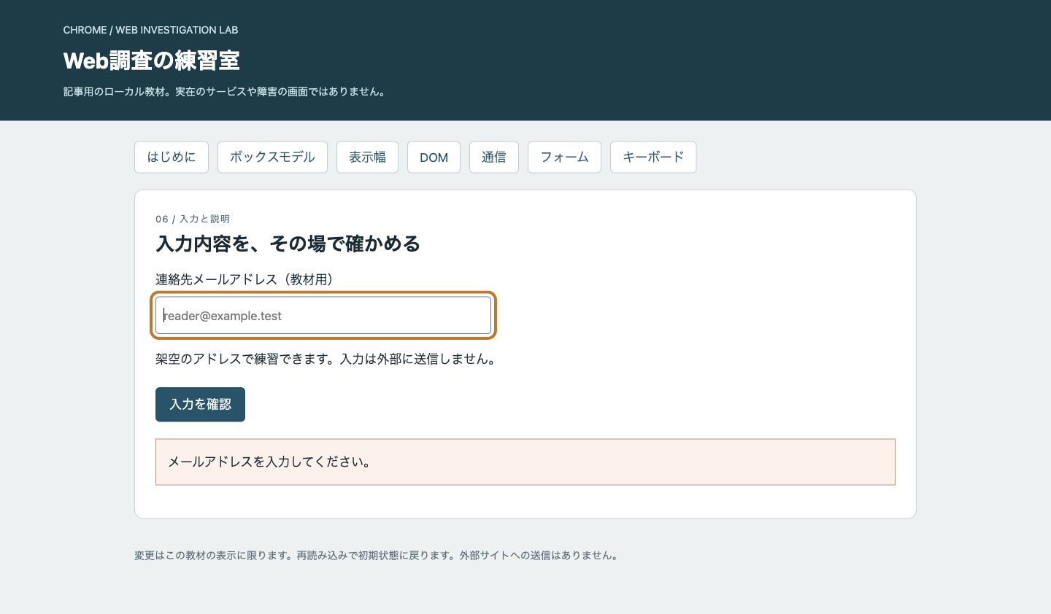1051x614 pixels.
Task: Click the CHROME / WEB INVESTIGATION LAB text
Action: [150, 30]
